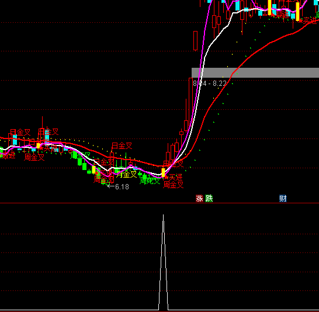Click the 周金叉 label beneath the leftmost yellow candle
The image size is (319, 312).
[34, 157]
